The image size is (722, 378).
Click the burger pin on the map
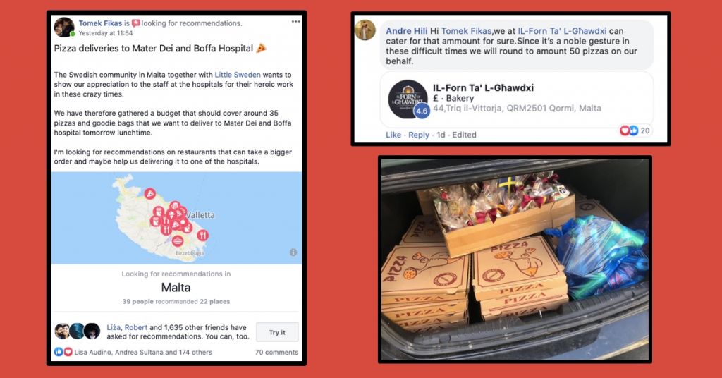(178, 240)
